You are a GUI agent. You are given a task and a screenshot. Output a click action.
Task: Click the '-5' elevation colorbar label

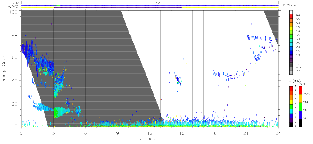298,67
